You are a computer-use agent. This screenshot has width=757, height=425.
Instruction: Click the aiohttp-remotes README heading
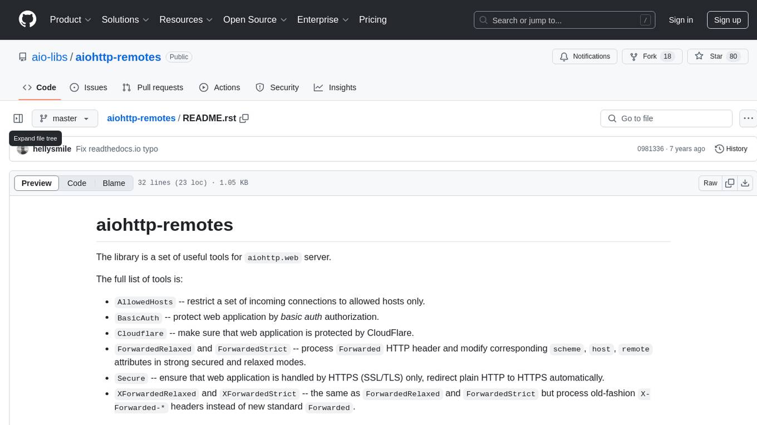coord(165,224)
